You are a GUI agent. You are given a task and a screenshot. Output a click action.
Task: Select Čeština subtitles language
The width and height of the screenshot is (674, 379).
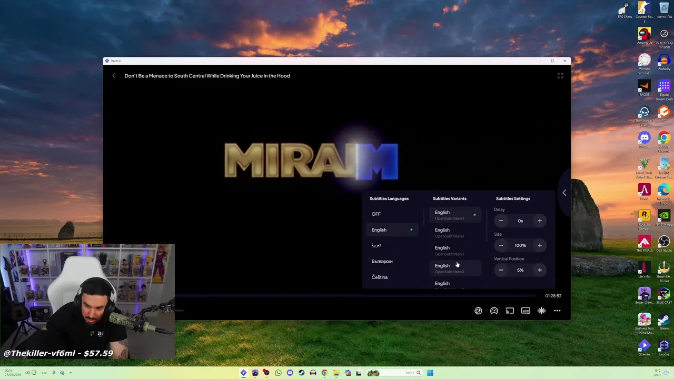click(392, 277)
